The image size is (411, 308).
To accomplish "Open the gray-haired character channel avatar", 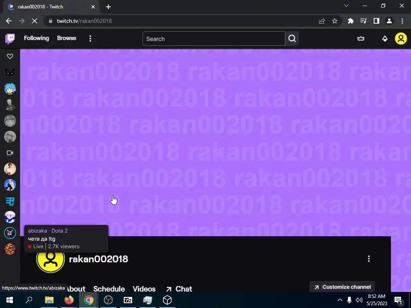I will tap(10, 137).
